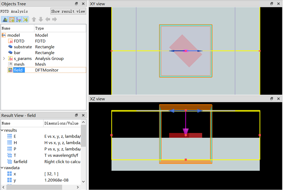The width and height of the screenshot is (283, 190).
Task: Click the Show result view button
Action: 68,11
